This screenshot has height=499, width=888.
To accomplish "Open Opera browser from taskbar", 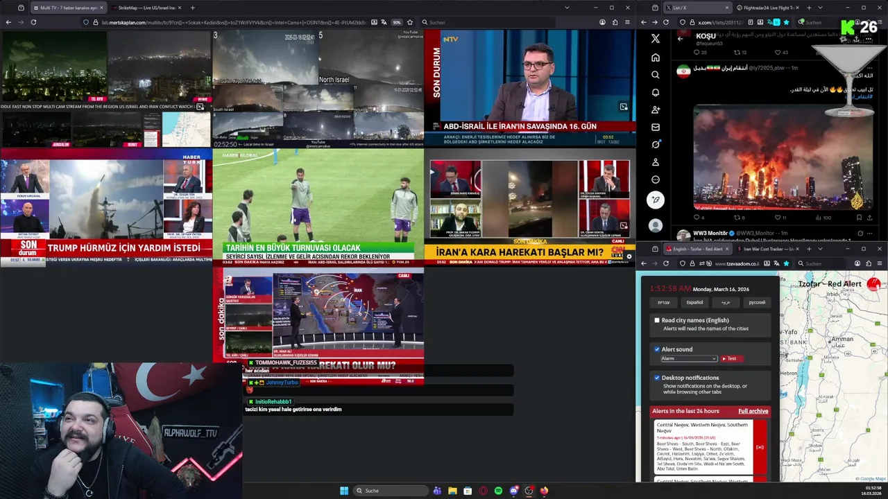I will tap(483, 491).
